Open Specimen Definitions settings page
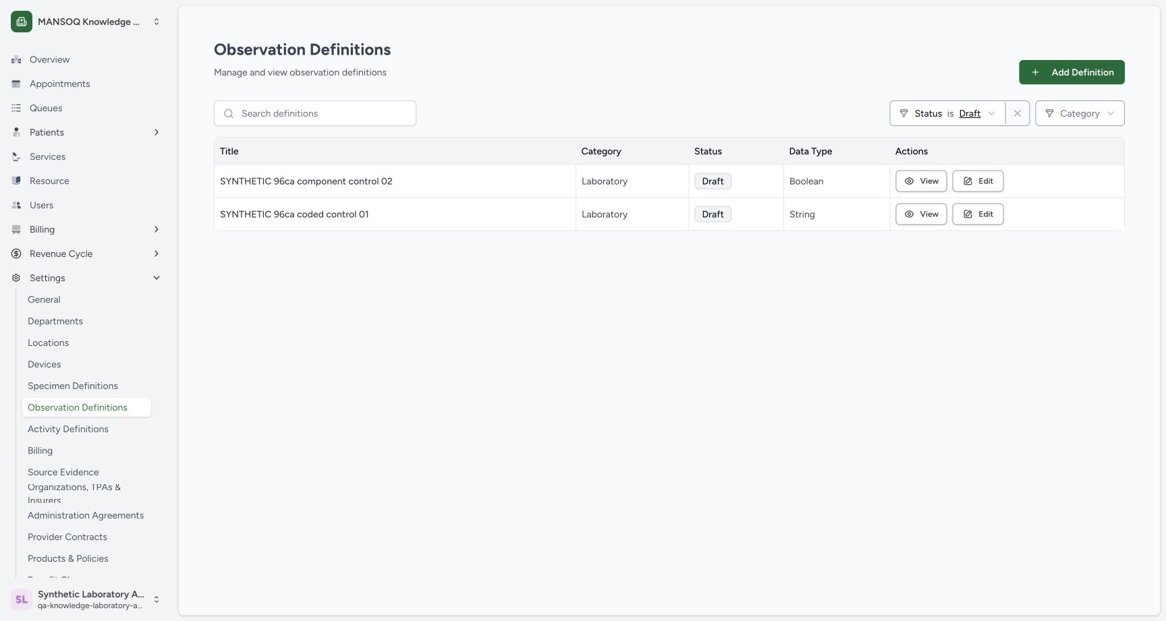 click(x=73, y=386)
